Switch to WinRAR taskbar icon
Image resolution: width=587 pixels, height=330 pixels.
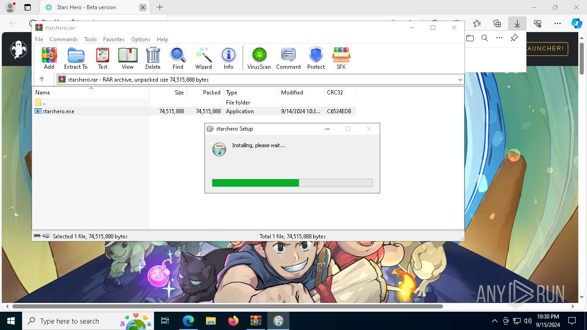256,321
